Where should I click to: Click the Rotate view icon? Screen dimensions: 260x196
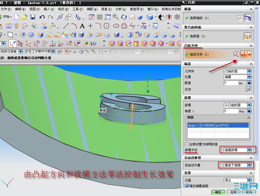pyautogui.click(x=124, y=17)
